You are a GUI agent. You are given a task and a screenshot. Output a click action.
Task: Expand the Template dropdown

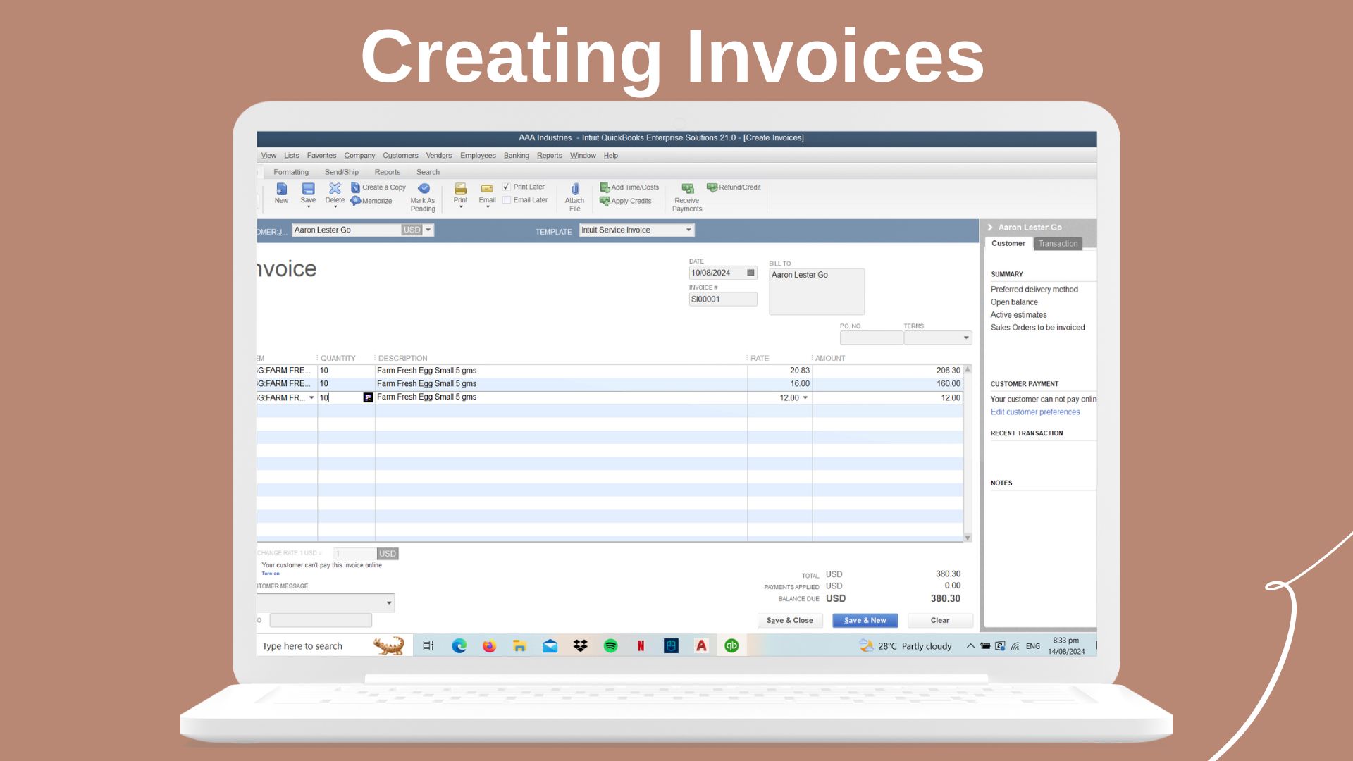click(688, 230)
